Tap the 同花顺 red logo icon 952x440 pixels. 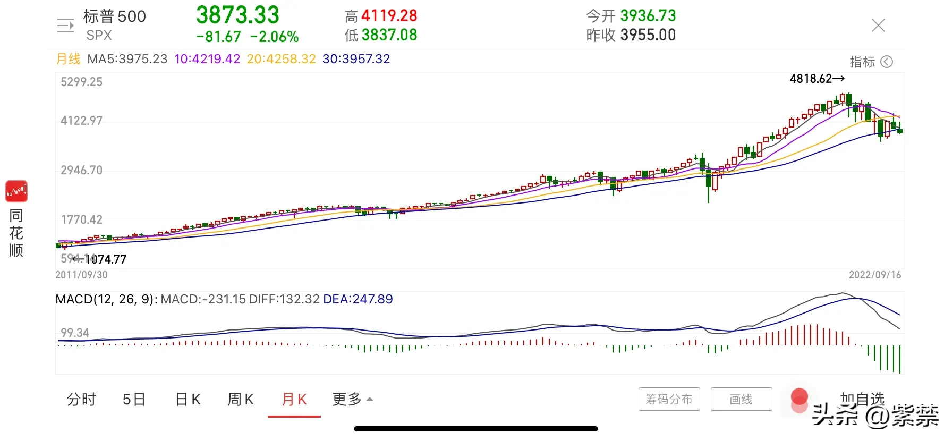pos(16,191)
